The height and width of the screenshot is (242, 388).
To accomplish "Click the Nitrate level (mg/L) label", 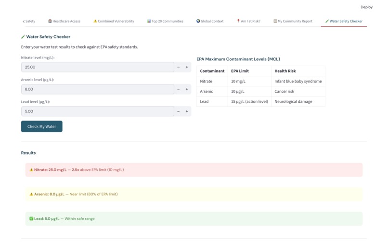I will tap(38, 58).
